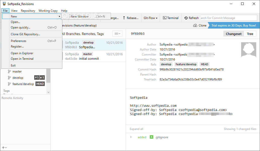
Task: Choose Open in Terminal entry
Action: pos(32,59)
